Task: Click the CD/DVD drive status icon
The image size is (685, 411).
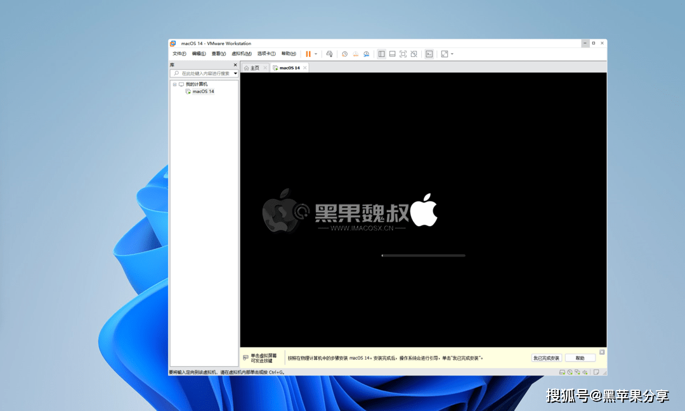Action: point(570,372)
